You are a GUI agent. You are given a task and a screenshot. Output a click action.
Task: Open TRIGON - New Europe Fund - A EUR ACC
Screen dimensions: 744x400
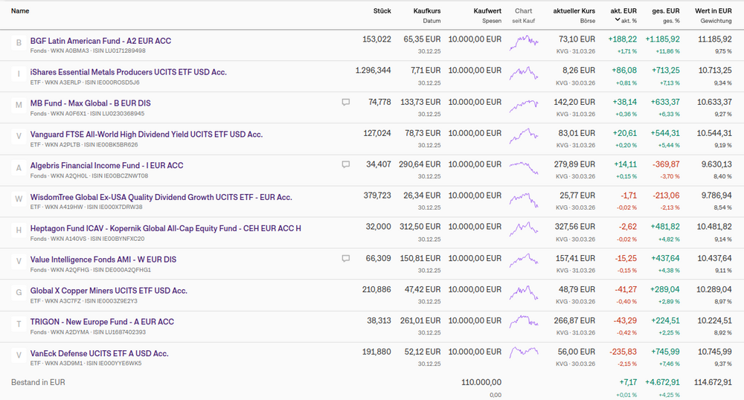point(102,322)
